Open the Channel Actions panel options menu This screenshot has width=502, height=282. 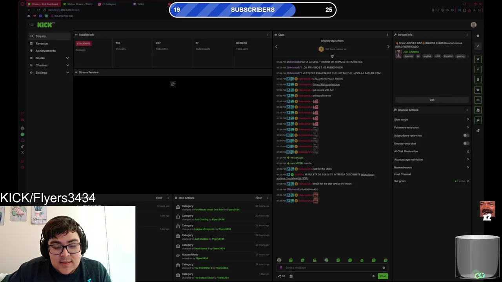(467, 110)
